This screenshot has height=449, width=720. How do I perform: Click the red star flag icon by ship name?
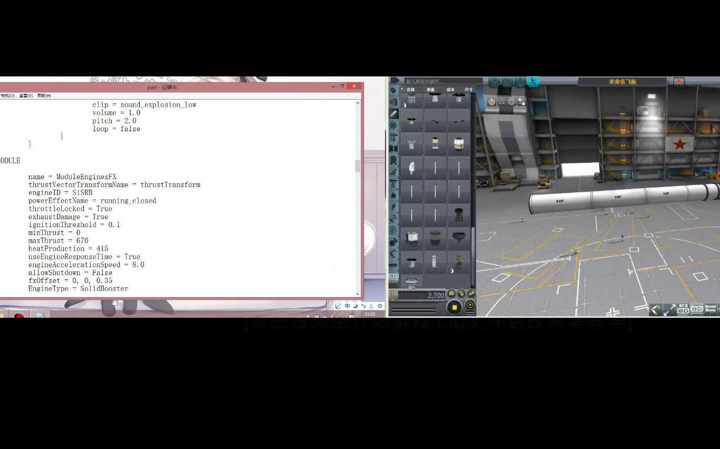(679, 81)
